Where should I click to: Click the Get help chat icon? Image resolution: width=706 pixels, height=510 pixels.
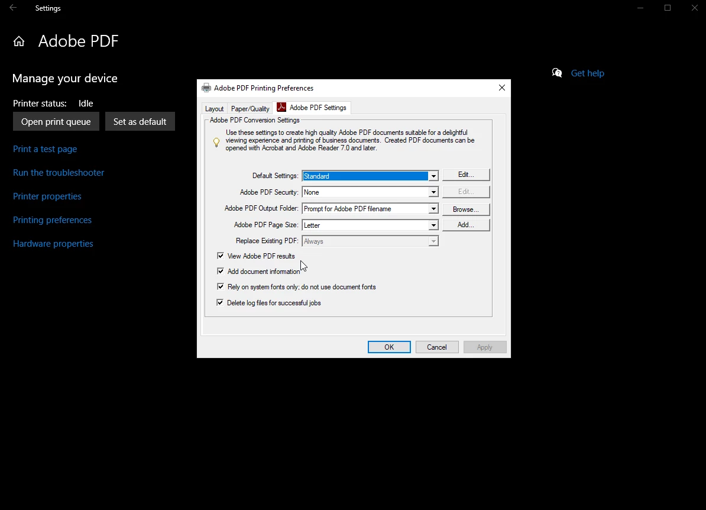coord(557,73)
